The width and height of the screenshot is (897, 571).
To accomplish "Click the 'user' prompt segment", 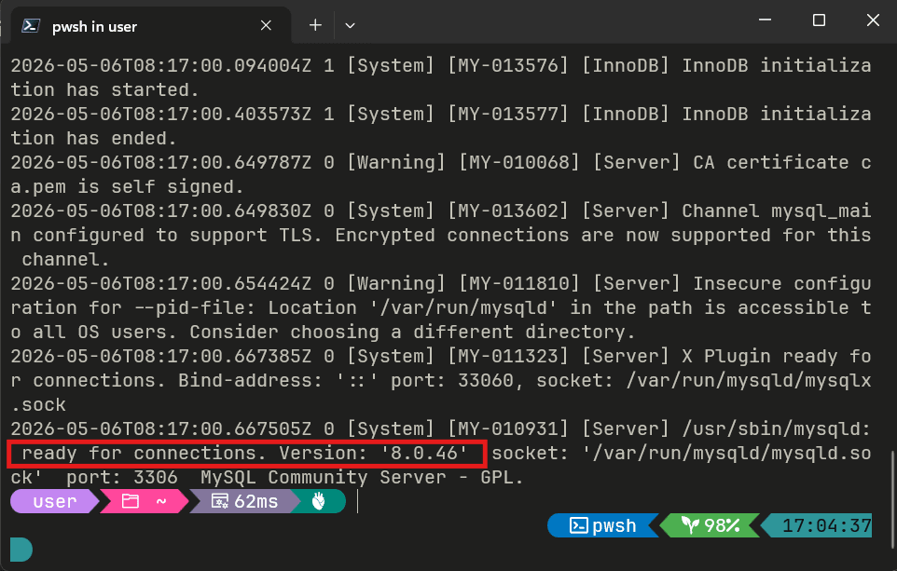I will 54,501.
